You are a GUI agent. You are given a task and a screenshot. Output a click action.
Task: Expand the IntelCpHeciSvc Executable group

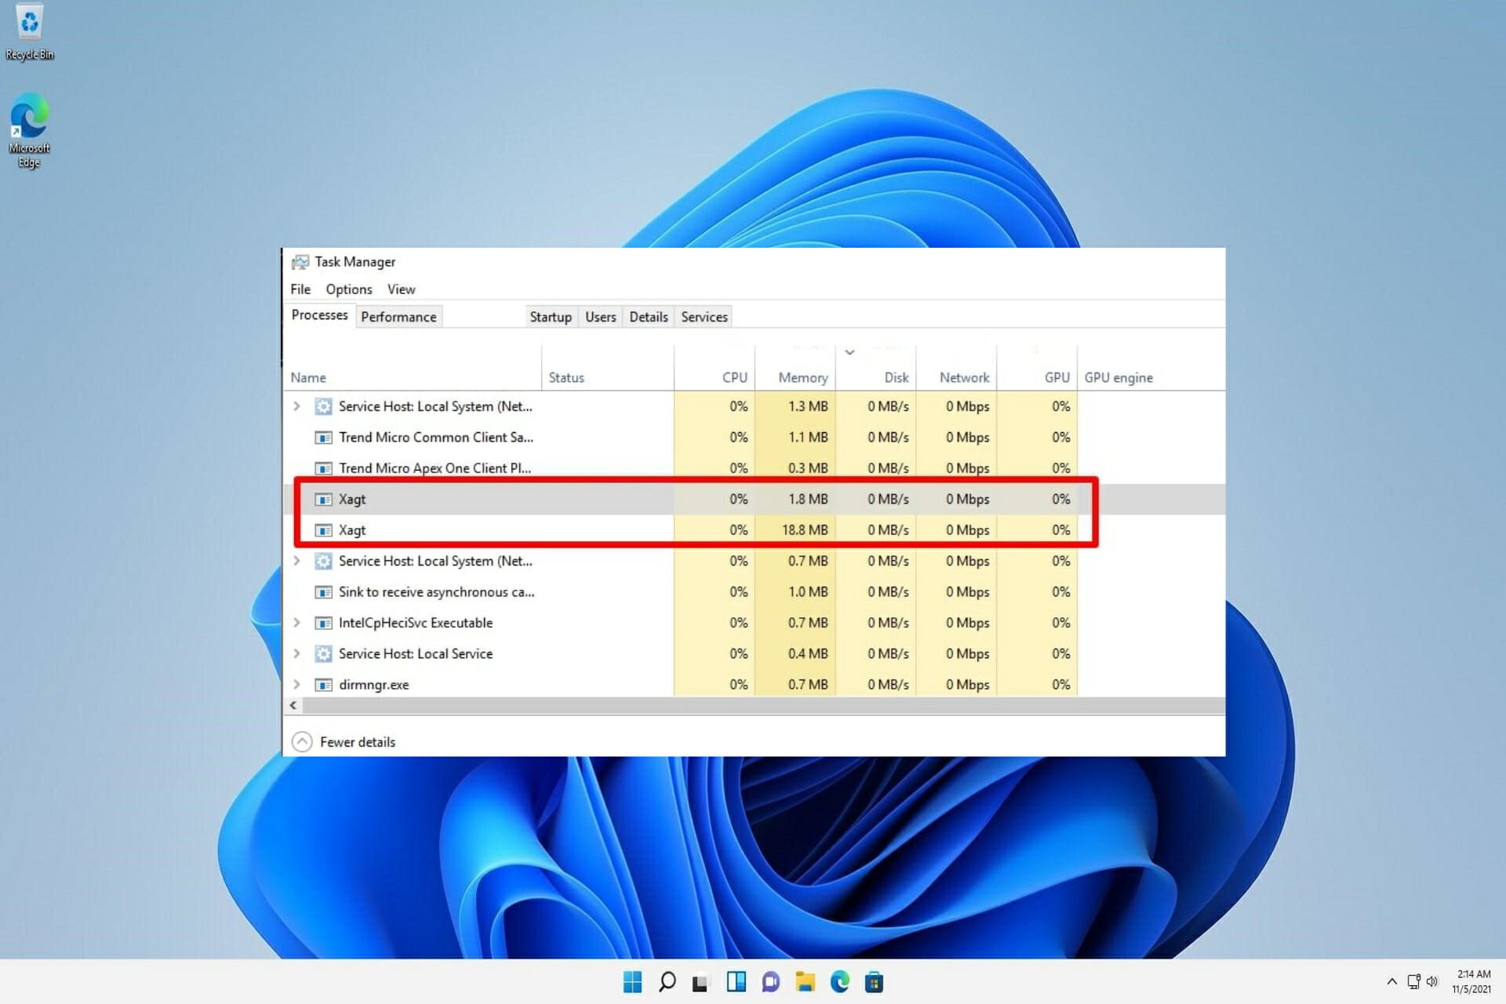coord(296,623)
